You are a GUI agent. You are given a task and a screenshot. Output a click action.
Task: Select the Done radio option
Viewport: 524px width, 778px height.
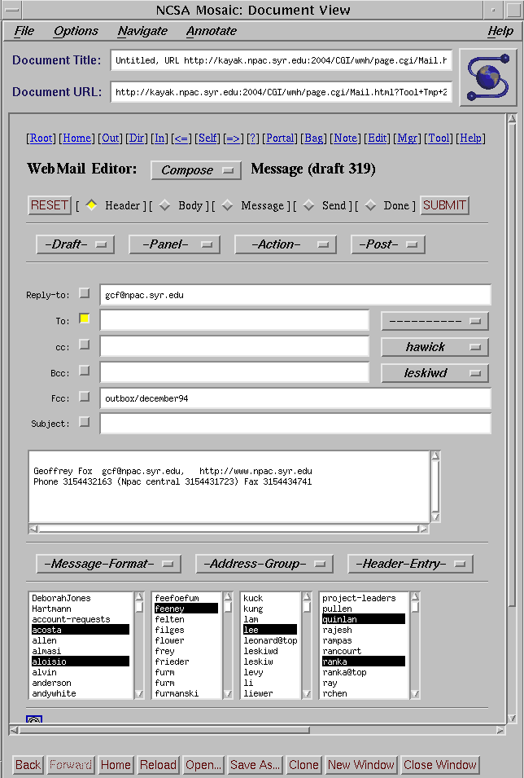pyautogui.click(x=370, y=205)
